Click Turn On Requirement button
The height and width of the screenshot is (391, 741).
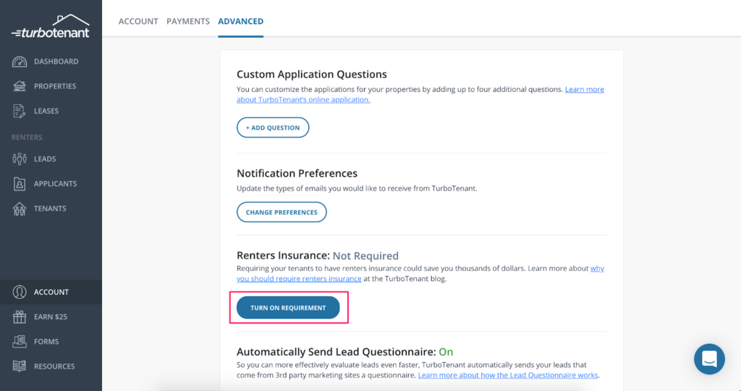click(288, 308)
